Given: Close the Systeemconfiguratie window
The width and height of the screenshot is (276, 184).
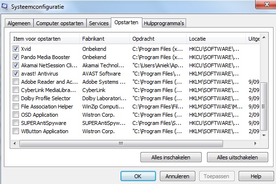Looking at the screenshot, I should pos(266,4).
